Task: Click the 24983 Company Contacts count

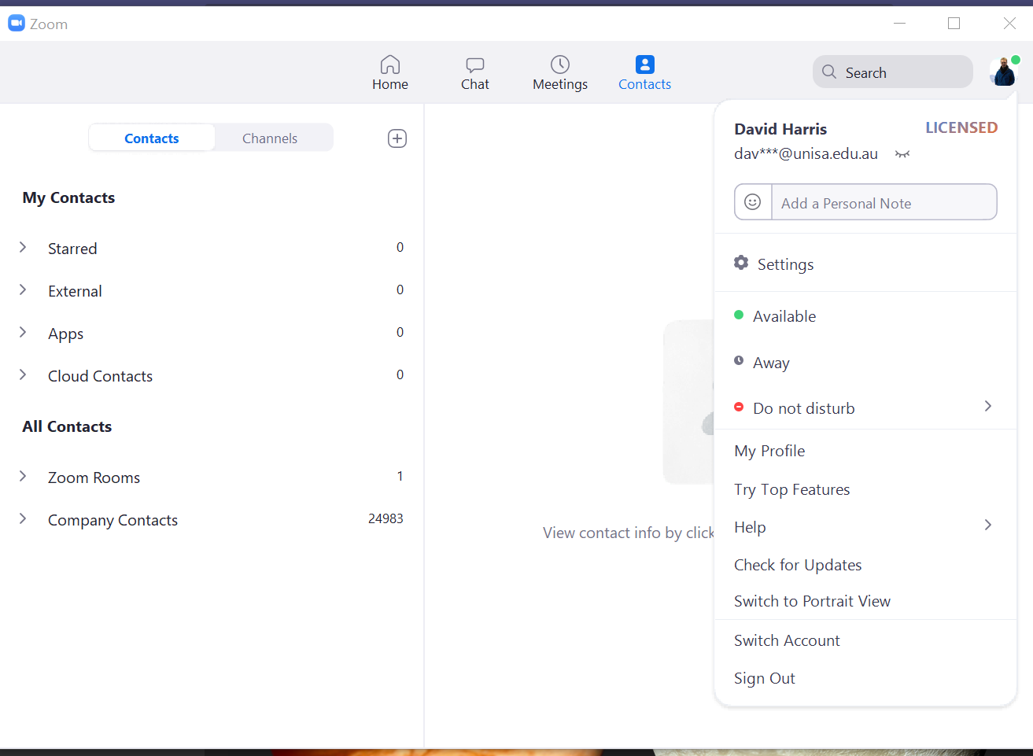Action: tap(386, 518)
